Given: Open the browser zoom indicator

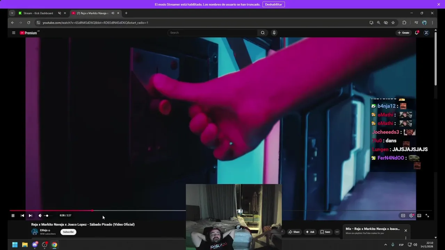Looking at the screenshot, I should (x=379, y=23).
